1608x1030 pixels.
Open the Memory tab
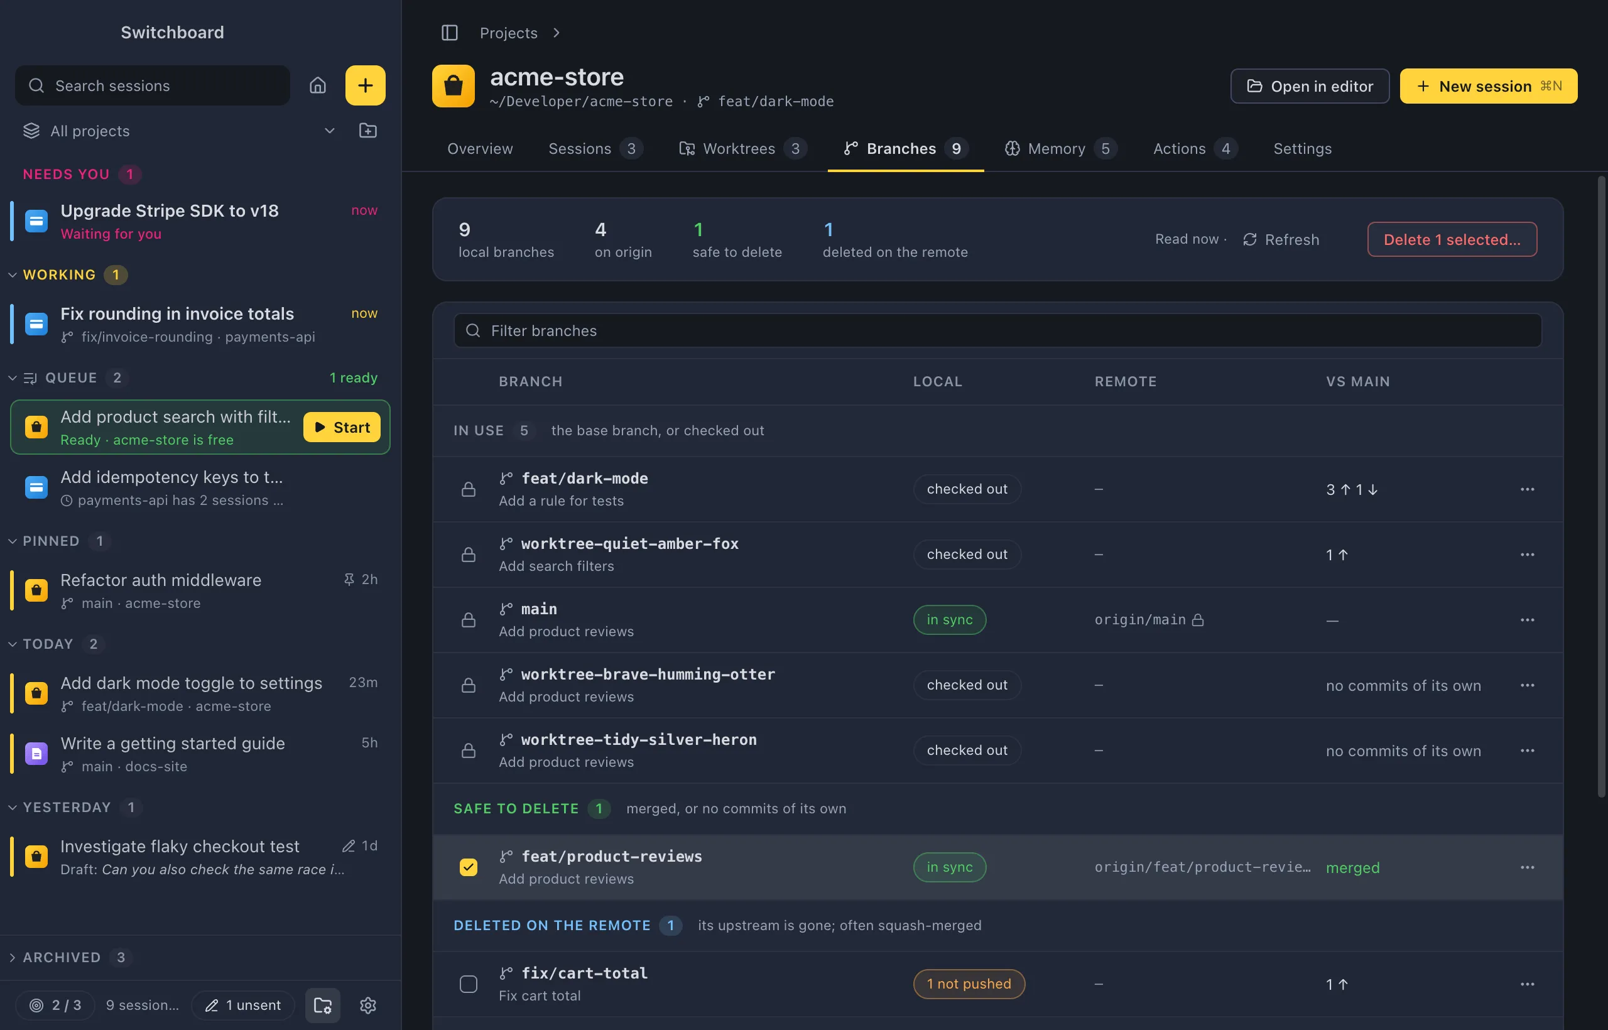coord(1060,148)
